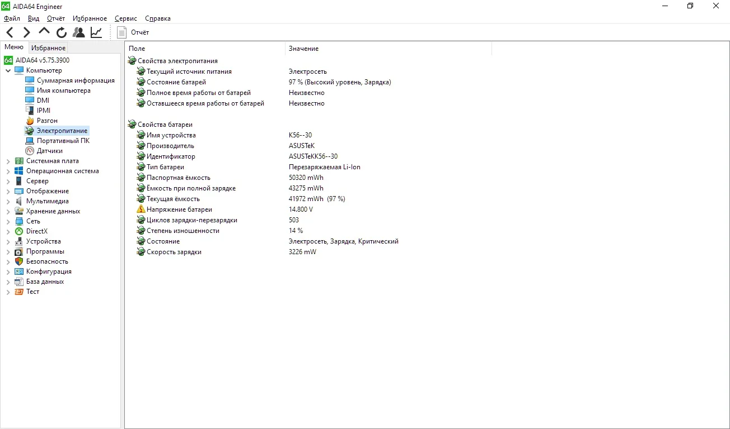Click the Свойства батареи group icon

(x=132, y=125)
